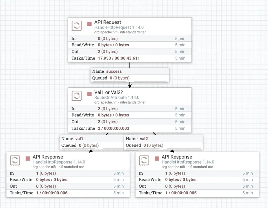Click the Queued row of the success connection

tap(130, 78)
